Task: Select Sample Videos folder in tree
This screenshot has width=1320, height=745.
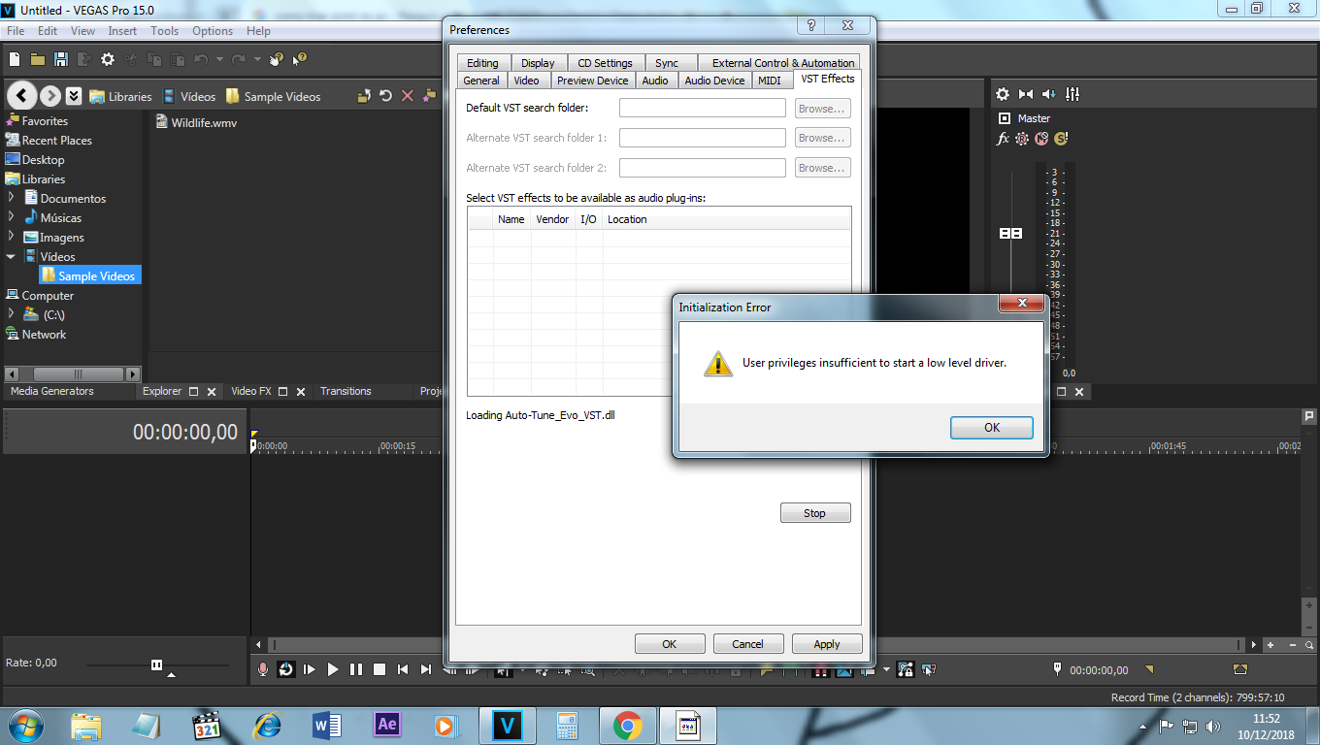Action: [89, 275]
